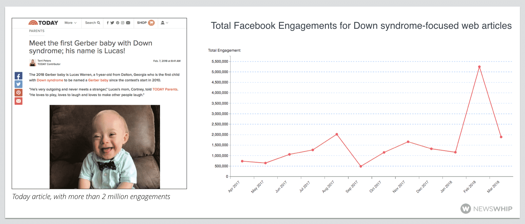The image size is (525, 224).
Task: Email article using sidebar envelope button
Action: tap(18, 101)
